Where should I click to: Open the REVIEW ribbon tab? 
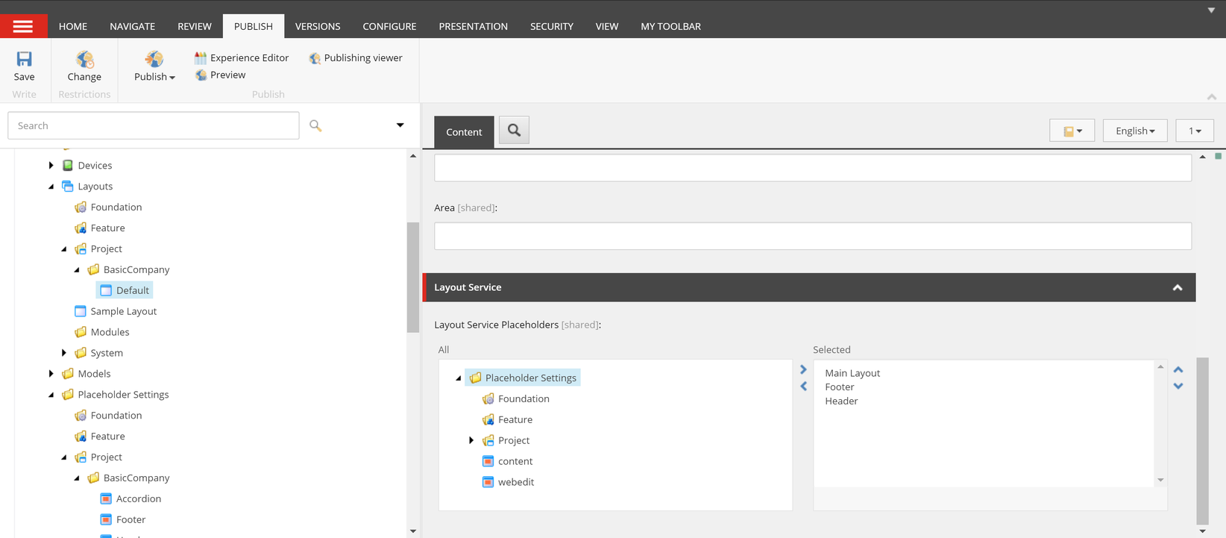click(x=195, y=26)
